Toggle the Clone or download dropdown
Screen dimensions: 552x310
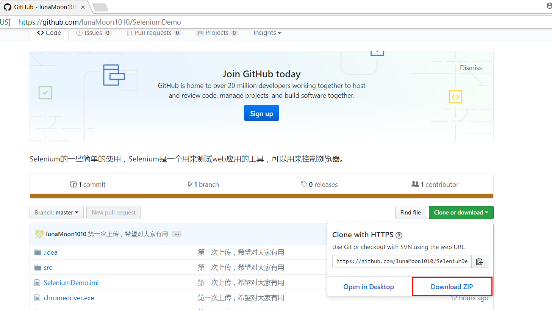tap(461, 213)
